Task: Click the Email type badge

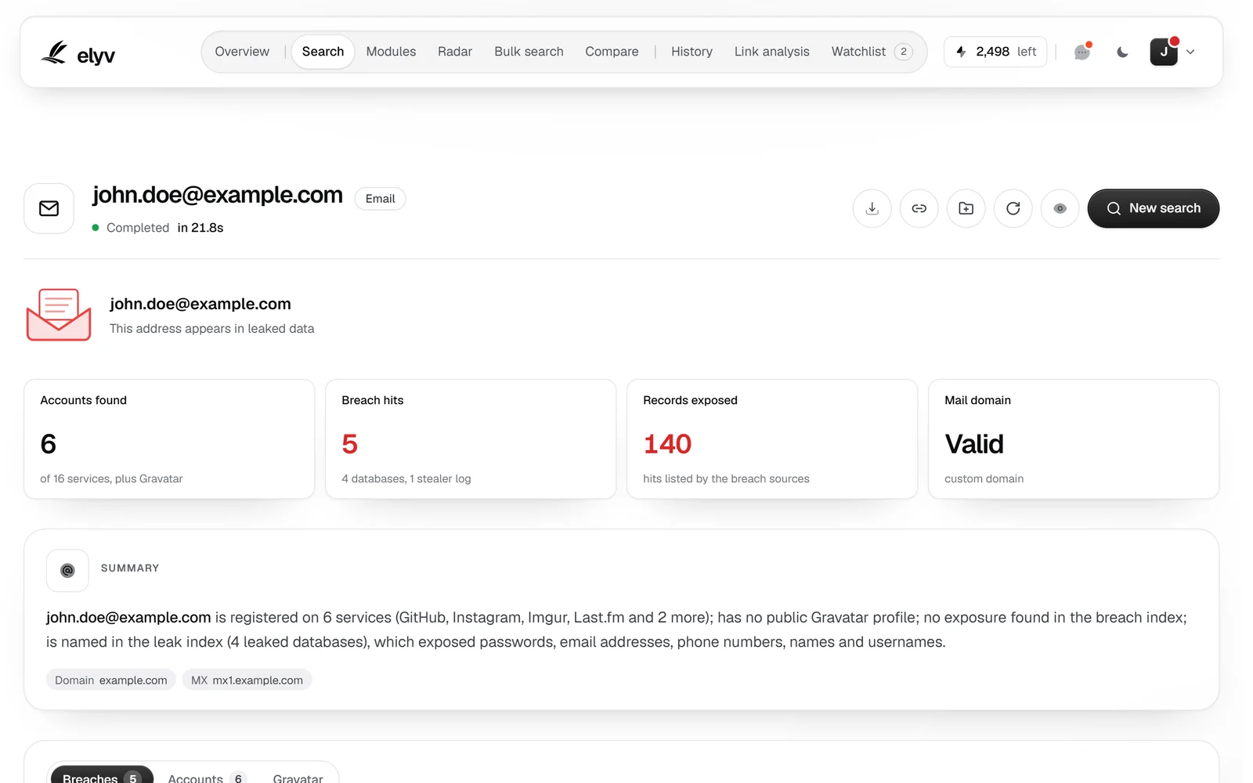Action: tap(380, 199)
